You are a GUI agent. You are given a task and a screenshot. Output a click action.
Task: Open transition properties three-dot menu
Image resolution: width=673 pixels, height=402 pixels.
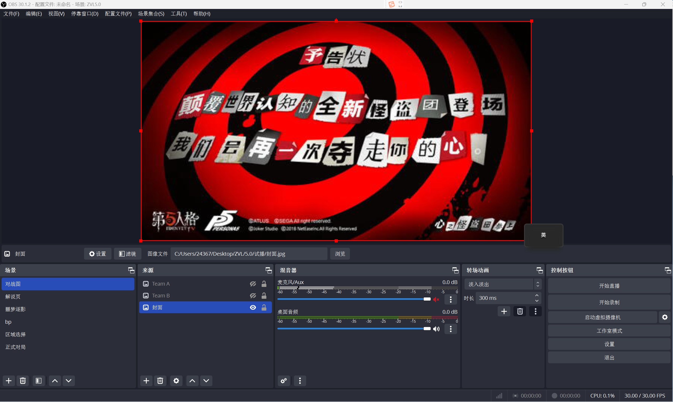click(535, 311)
